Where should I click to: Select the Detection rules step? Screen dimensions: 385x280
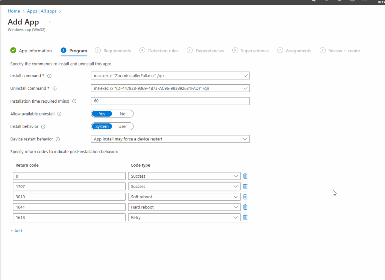pyautogui.click(x=162, y=50)
